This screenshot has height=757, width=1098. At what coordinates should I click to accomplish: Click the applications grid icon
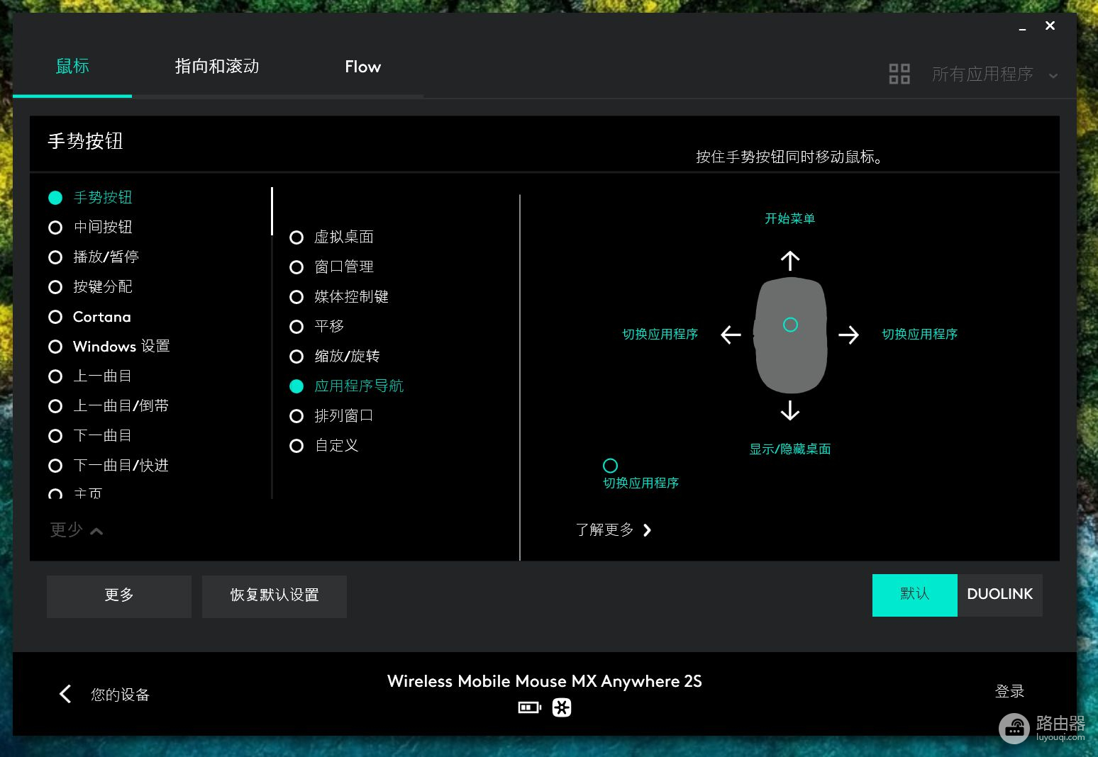point(899,74)
